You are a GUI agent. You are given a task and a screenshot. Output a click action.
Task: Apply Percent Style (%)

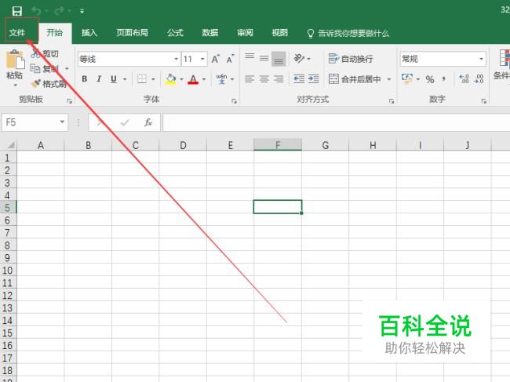click(x=430, y=79)
